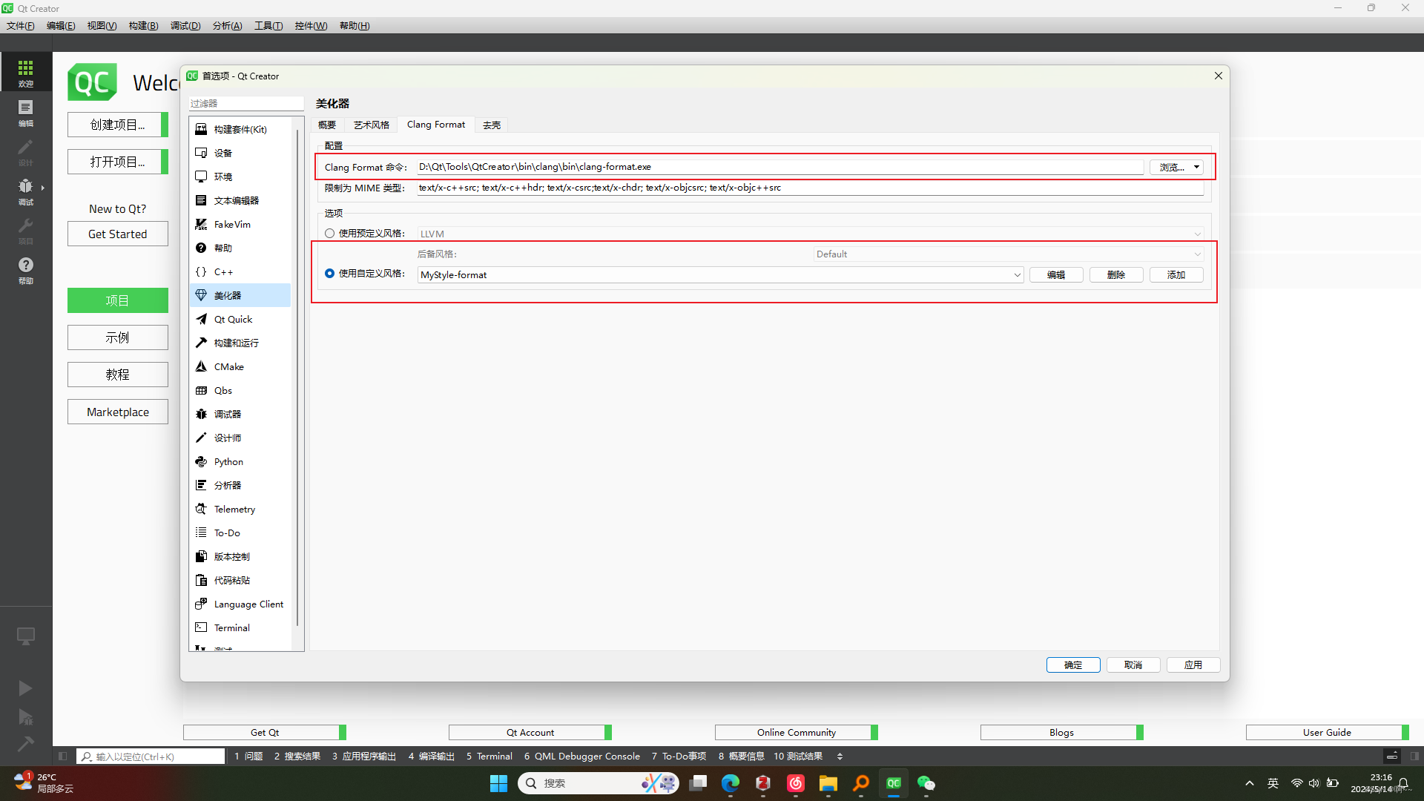Open the Terminal settings category icon
This screenshot has height=801, width=1424.
coord(201,627)
